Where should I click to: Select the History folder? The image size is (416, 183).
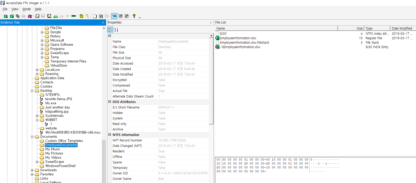pyautogui.click(x=55, y=36)
